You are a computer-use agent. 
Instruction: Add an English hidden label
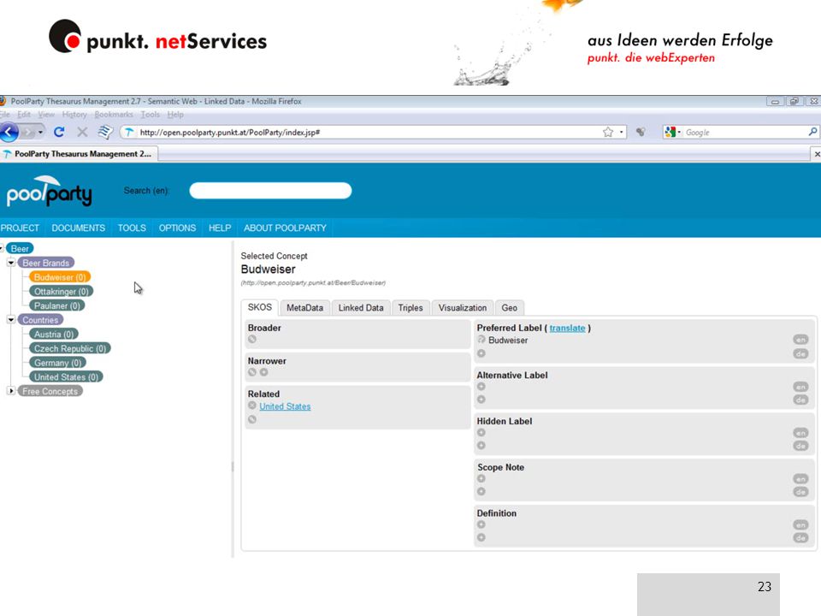tap(481, 433)
